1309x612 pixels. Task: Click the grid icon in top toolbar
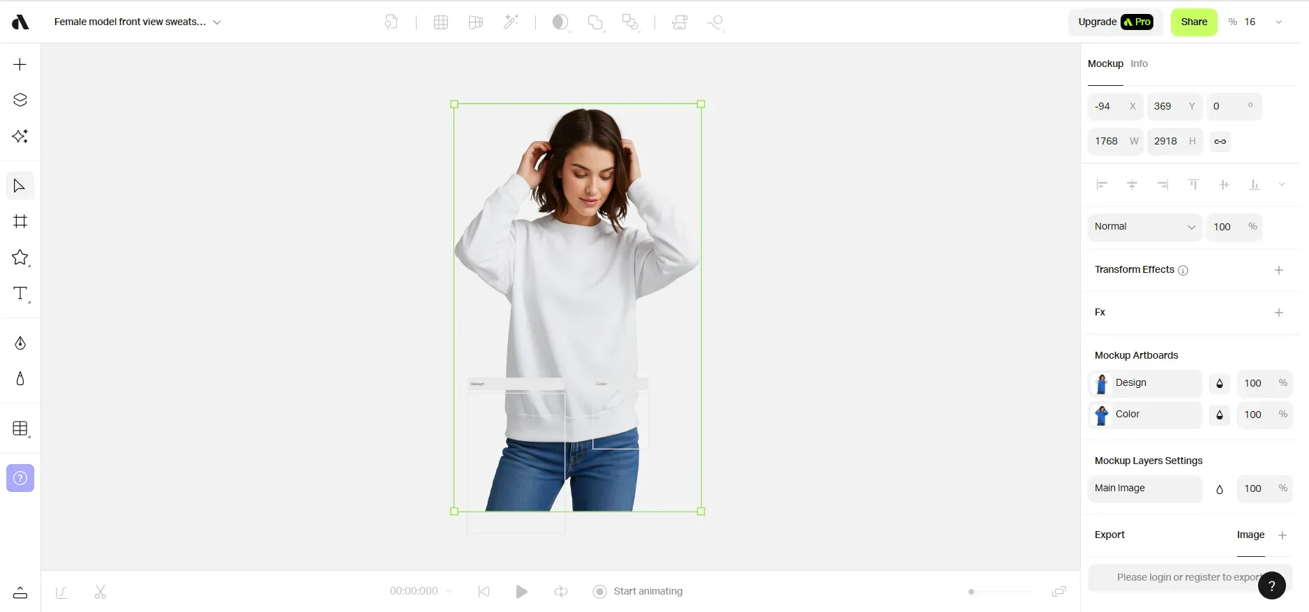pyautogui.click(x=441, y=22)
